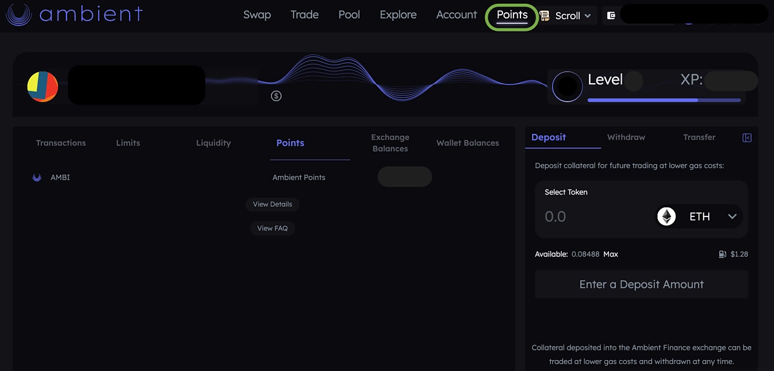Image resolution: width=774 pixels, height=371 pixels.
Task: Switch to the Limits tab
Action: [x=128, y=143]
